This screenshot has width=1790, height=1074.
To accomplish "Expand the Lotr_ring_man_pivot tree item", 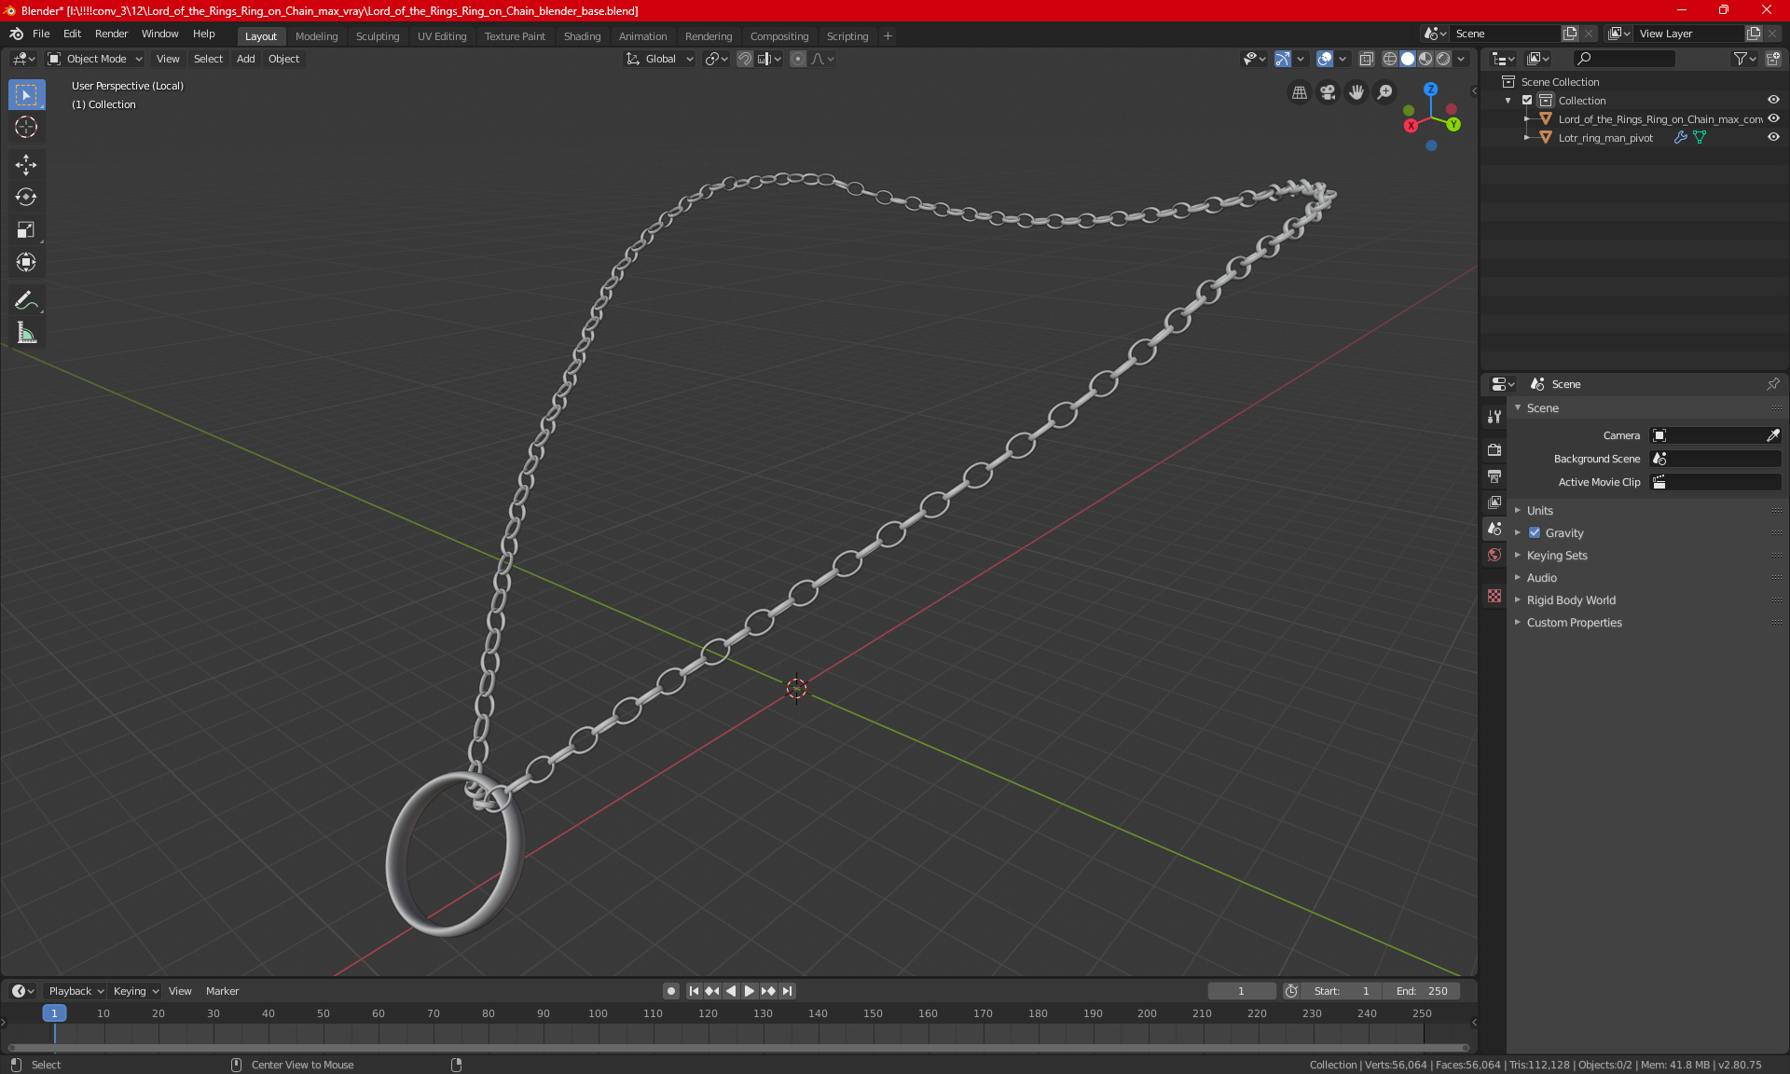I will 1526,138.
